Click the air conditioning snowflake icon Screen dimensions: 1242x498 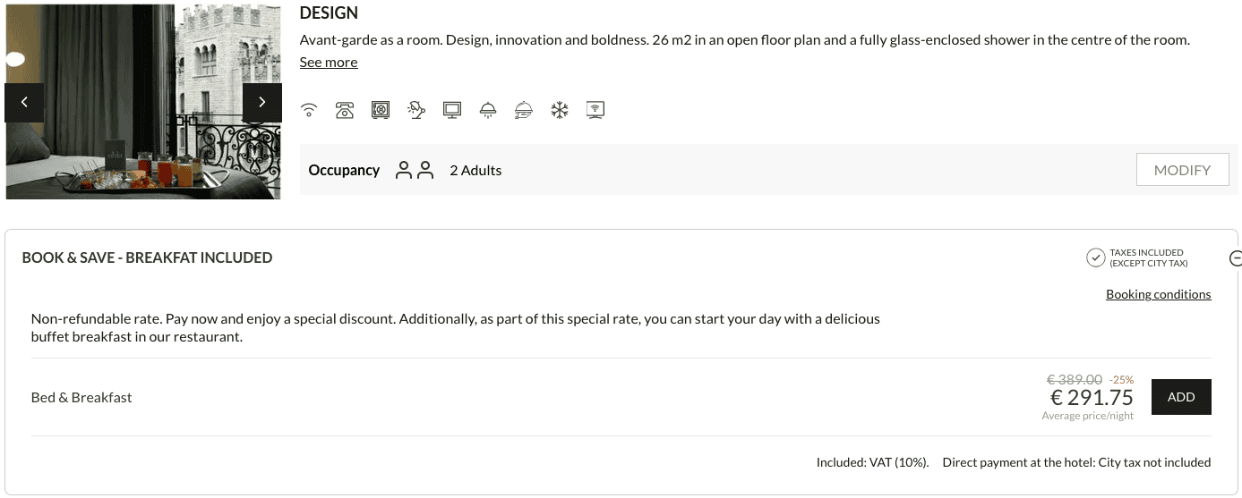(x=560, y=110)
